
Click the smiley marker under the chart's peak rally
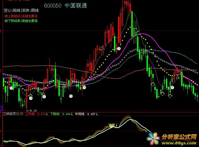[x=119, y=48]
